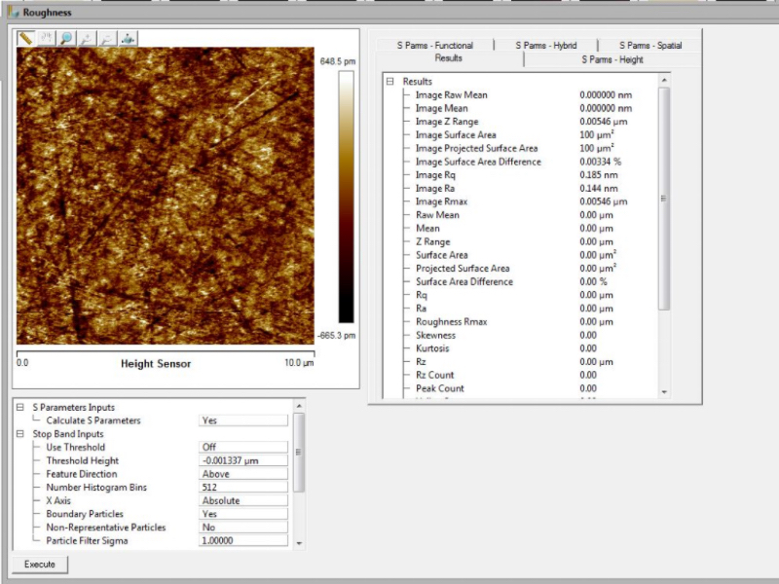
Task: Collapse S Parameters Inputs section
Action: click(x=19, y=408)
